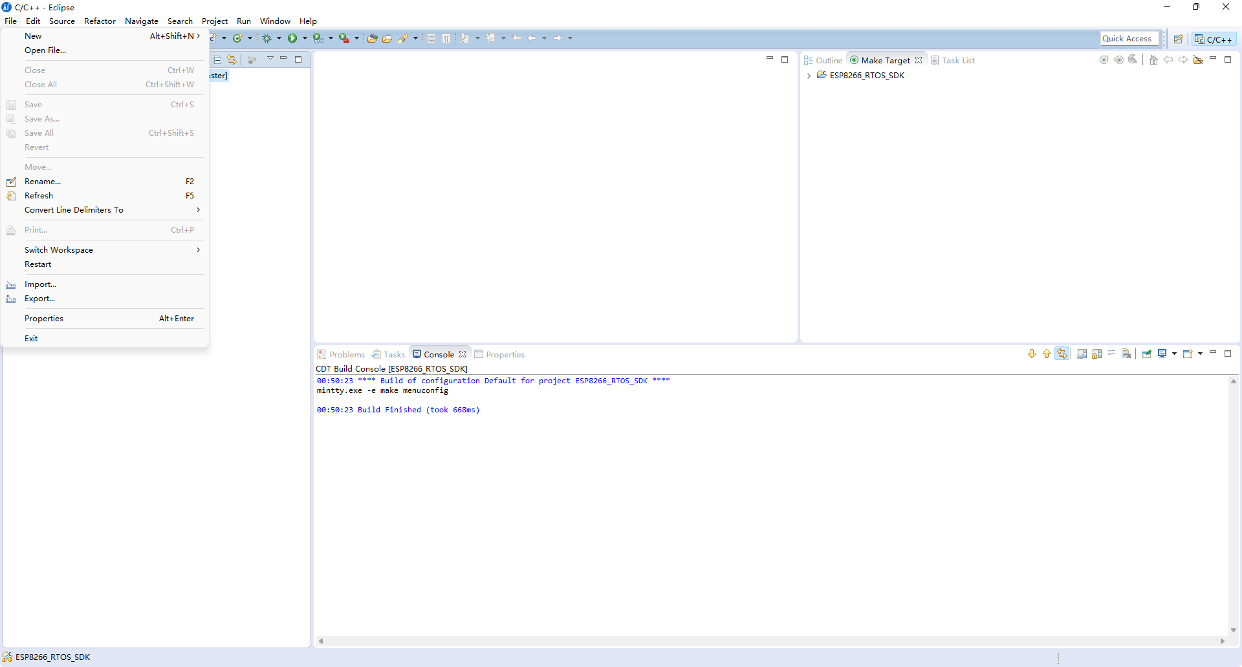Open the C/C++ perspective icon
Image resolution: width=1242 pixels, height=667 pixels.
tap(1214, 39)
